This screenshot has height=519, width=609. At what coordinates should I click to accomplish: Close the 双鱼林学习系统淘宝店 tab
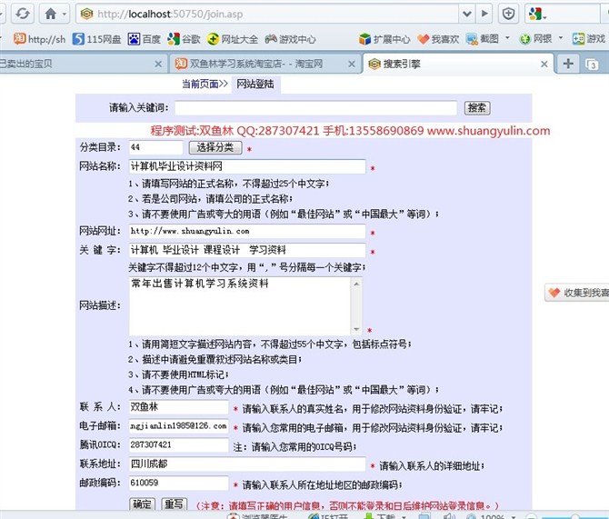[x=352, y=64]
